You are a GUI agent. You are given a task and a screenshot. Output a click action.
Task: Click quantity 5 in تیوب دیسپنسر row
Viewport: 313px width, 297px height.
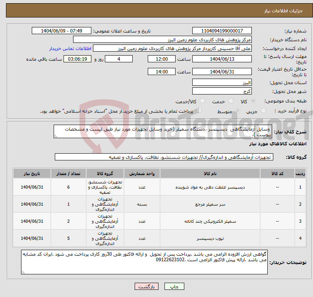point(68,238)
